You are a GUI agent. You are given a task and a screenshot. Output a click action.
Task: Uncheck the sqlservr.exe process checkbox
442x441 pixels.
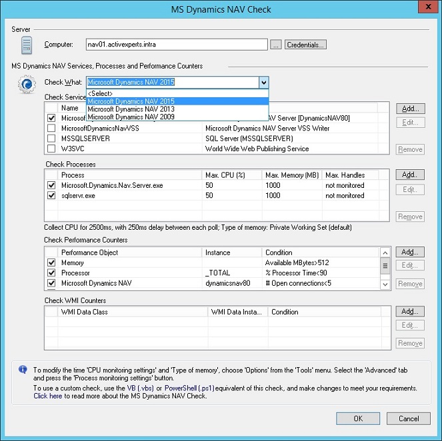coord(51,196)
